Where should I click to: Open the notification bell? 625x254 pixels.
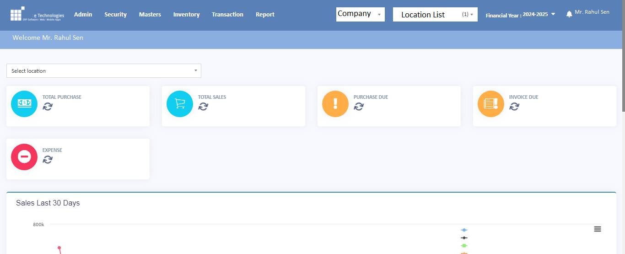569,14
